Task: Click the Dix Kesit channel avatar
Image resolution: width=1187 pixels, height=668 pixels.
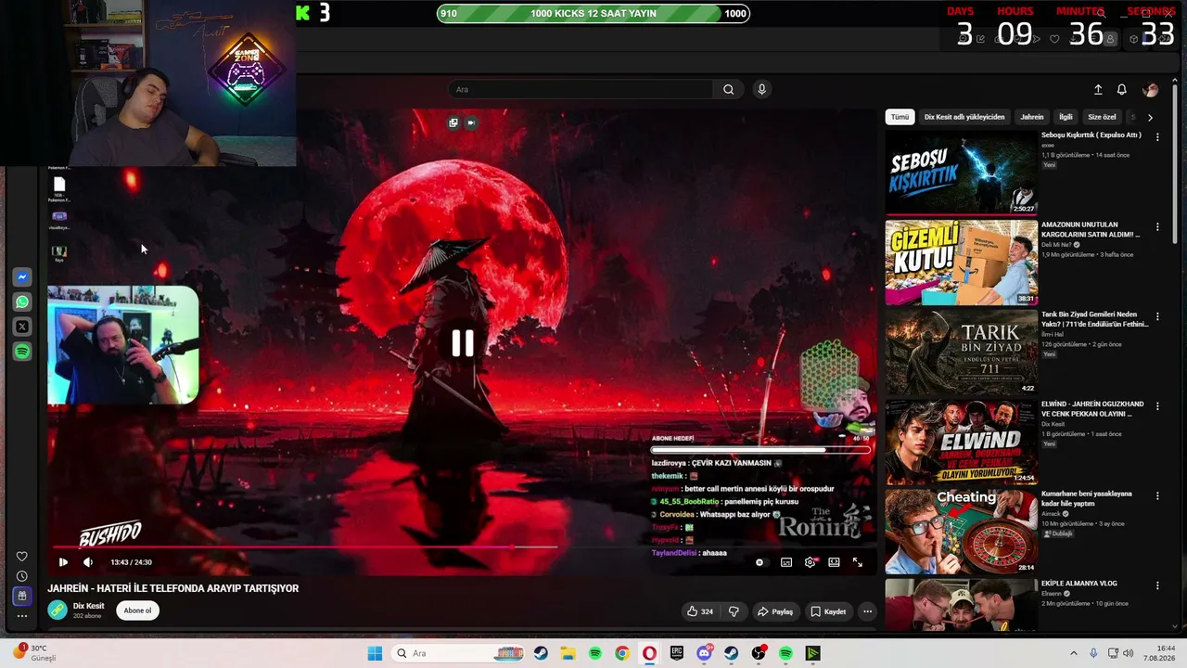Action: (x=57, y=610)
